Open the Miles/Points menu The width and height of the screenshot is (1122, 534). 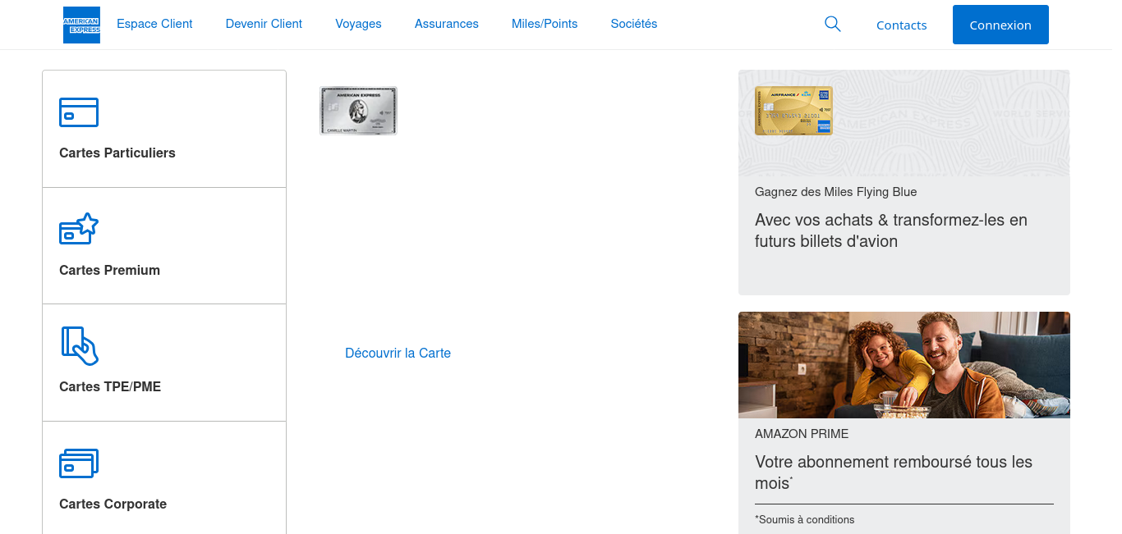point(545,24)
